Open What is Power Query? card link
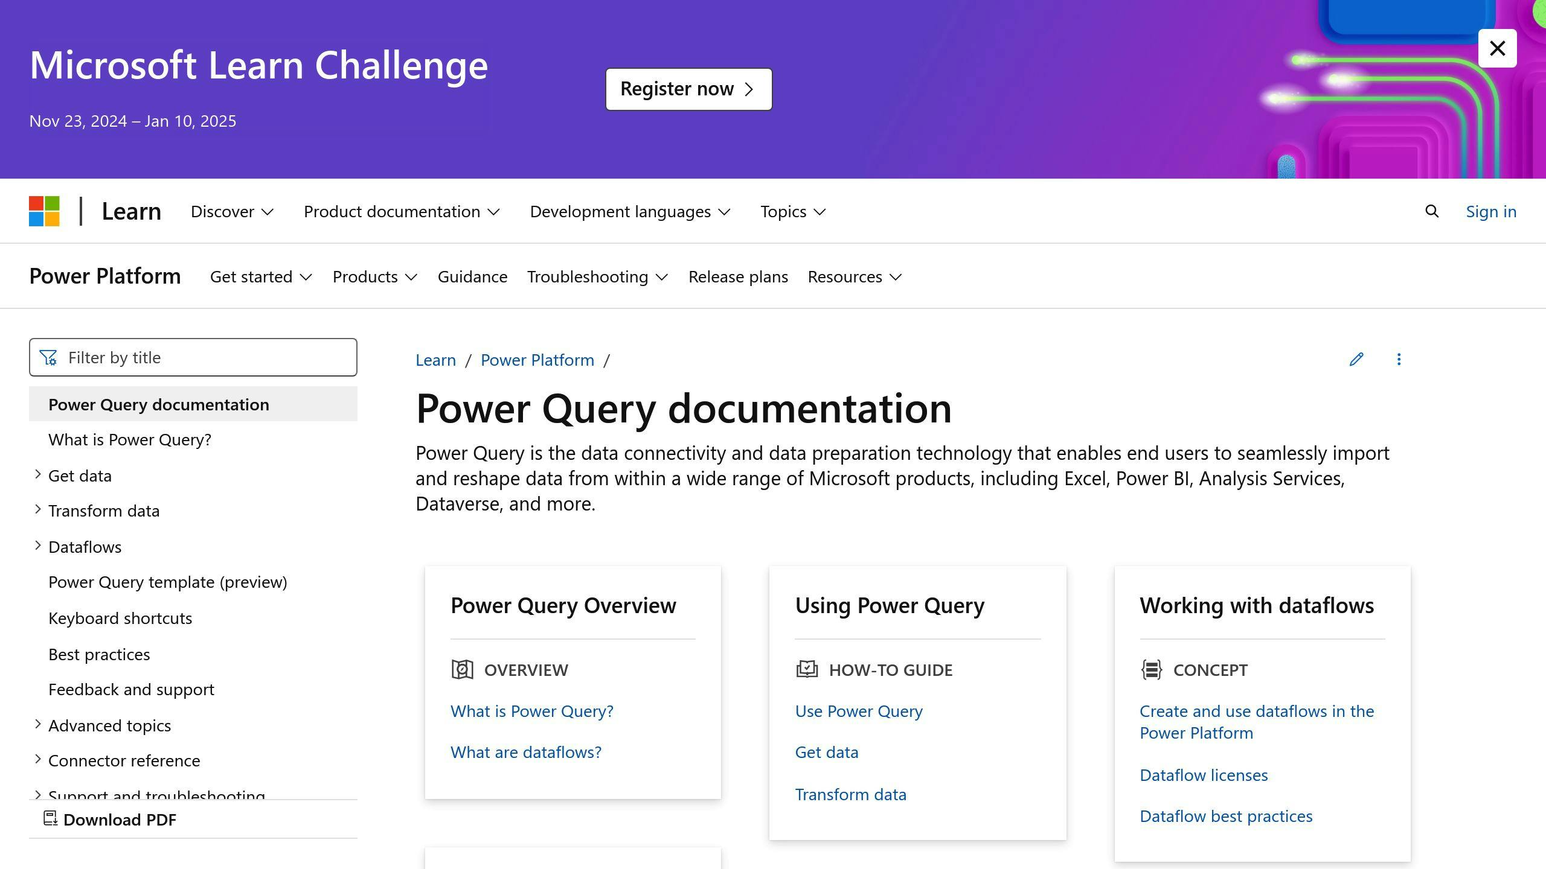This screenshot has width=1546, height=869. click(532, 711)
